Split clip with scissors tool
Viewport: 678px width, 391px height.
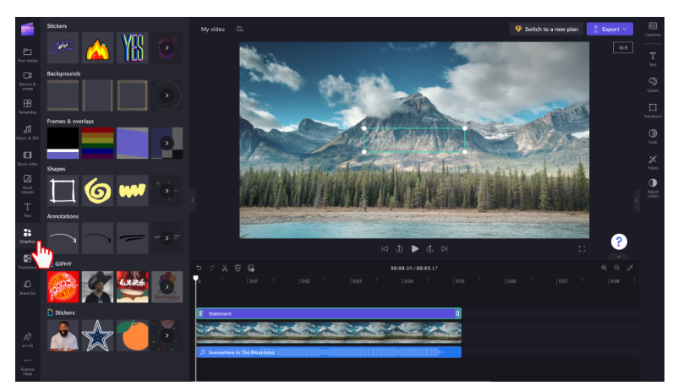click(x=224, y=269)
